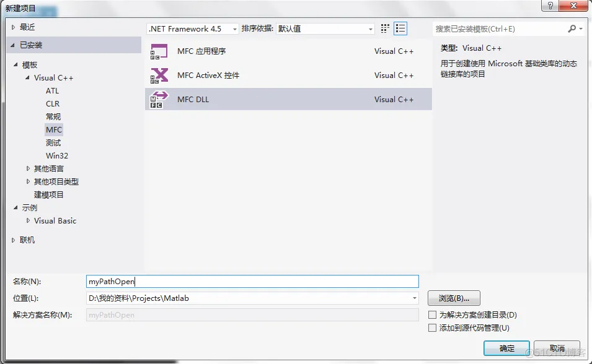Click the 名称 input field
The image size is (592, 364).
[252, 282]
